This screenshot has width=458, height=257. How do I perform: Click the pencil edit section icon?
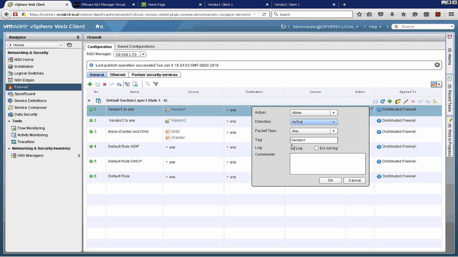point(406,101)
